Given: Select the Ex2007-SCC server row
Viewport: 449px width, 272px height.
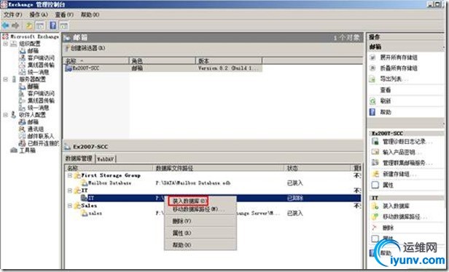Looking at the screenshot, I should click(163, 68).
